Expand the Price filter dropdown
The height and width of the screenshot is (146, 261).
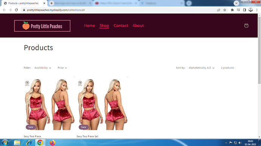[62, 68]
